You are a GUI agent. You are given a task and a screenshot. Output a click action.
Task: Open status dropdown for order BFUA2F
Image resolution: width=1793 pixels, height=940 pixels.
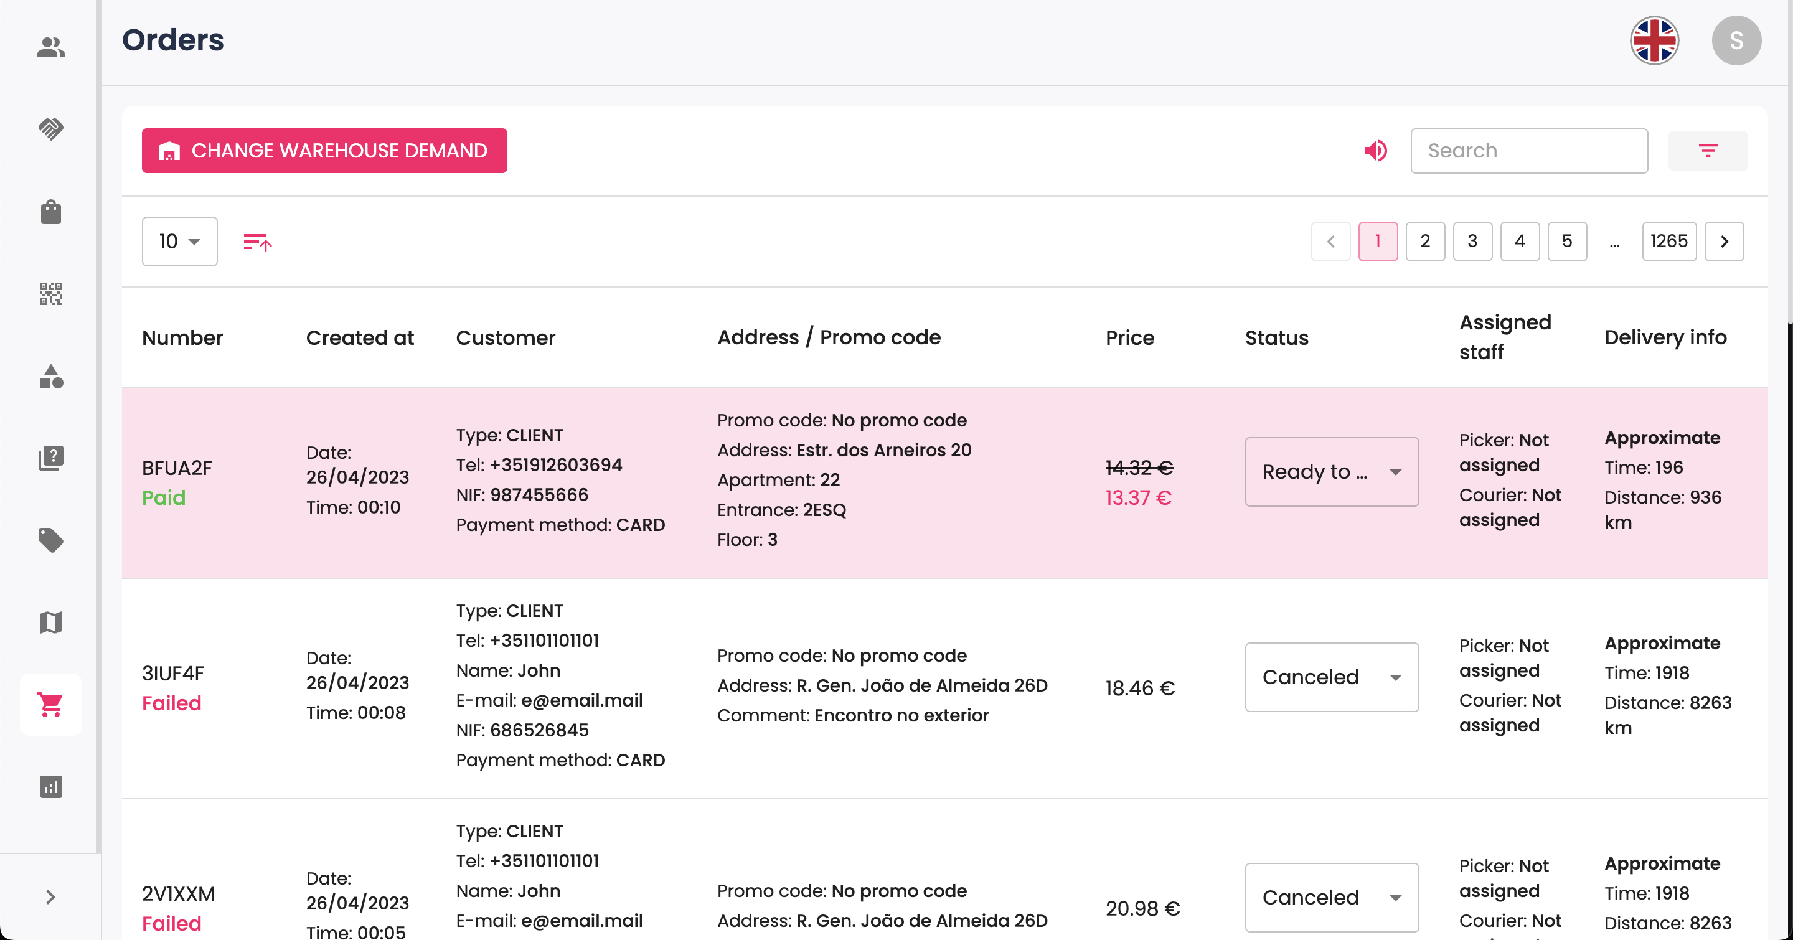[1331, 472]
